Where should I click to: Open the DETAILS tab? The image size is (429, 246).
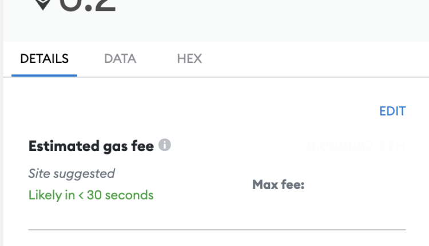coord(44,58)
